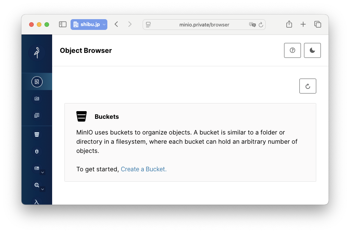Maximize the Safari window

click(47, 25)
